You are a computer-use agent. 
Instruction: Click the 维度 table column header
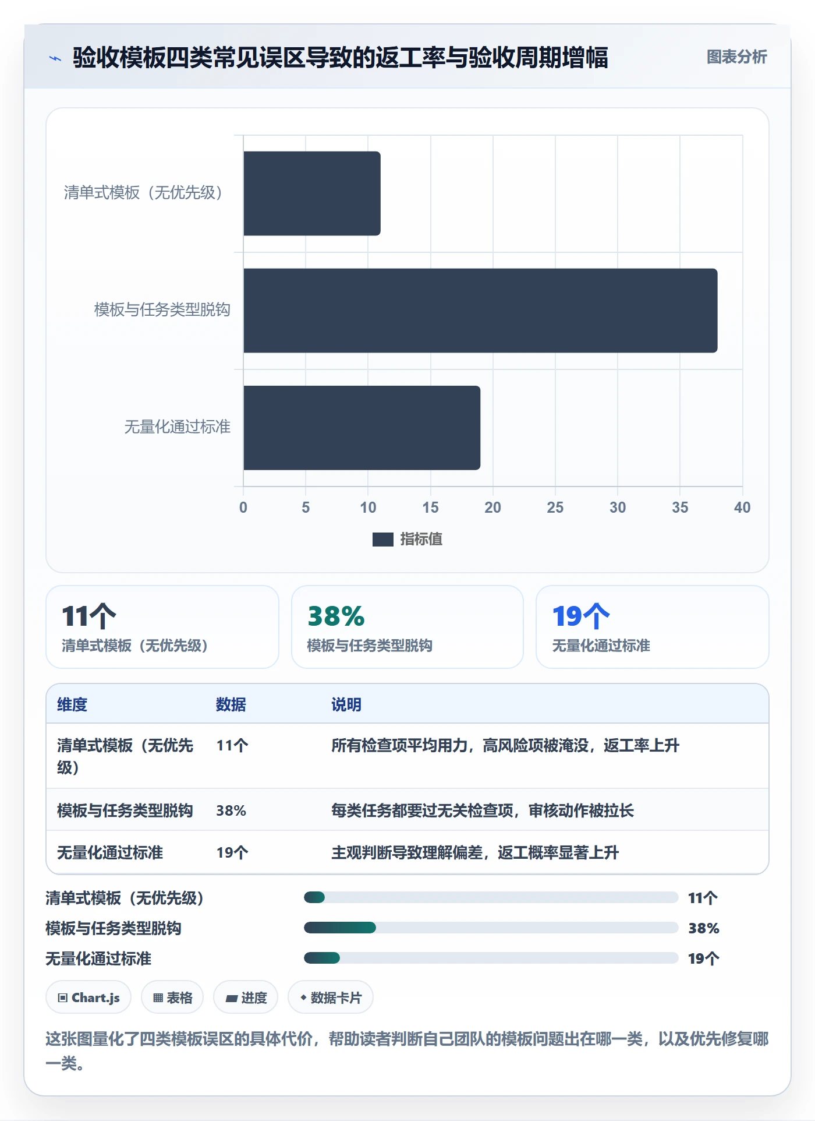[x=72, y=704]
